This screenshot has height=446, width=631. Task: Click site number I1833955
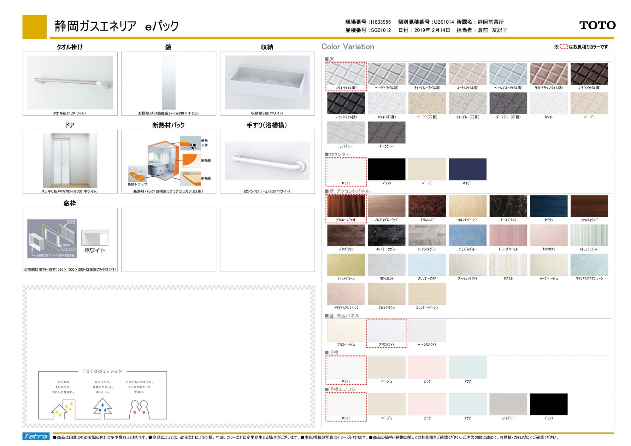[x=380, y=22]
